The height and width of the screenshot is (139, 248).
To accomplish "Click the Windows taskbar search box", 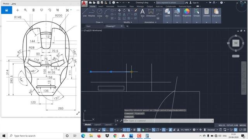I will tap(36, 136).
